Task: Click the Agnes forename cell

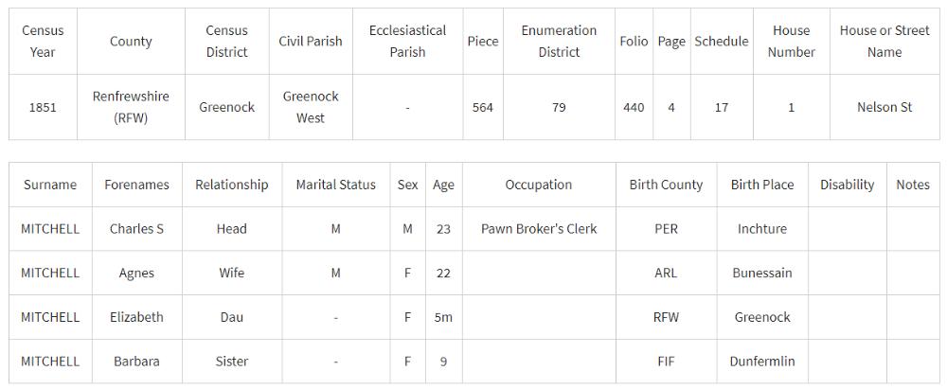Action: pos(136,273)
